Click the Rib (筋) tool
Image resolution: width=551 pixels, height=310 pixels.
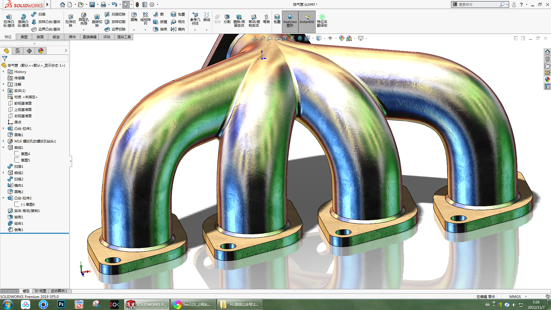coord(159,14)
